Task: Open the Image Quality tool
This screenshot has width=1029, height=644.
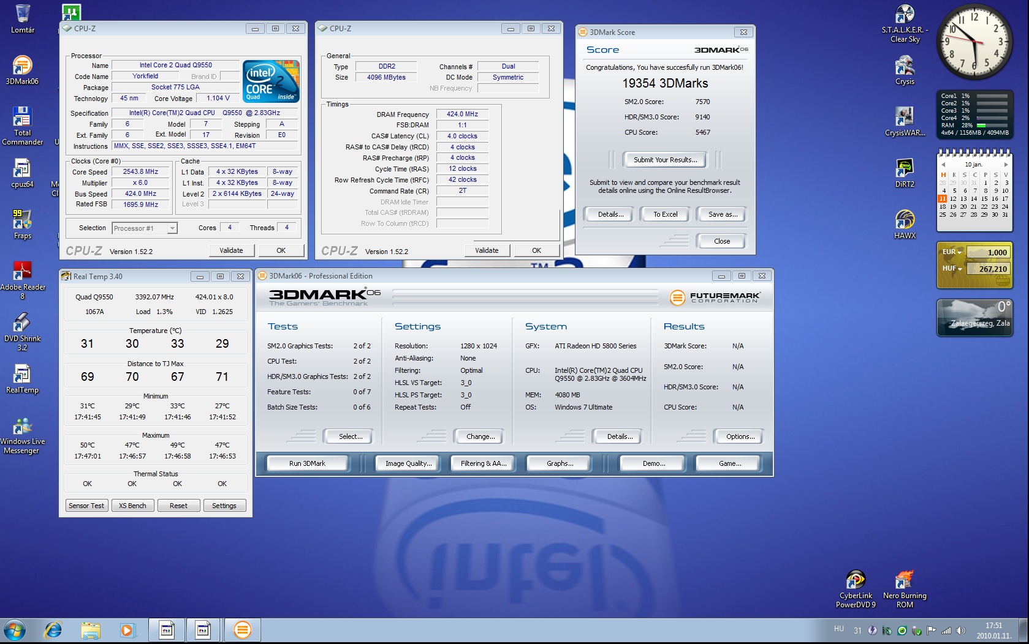Action: (408, 463)
